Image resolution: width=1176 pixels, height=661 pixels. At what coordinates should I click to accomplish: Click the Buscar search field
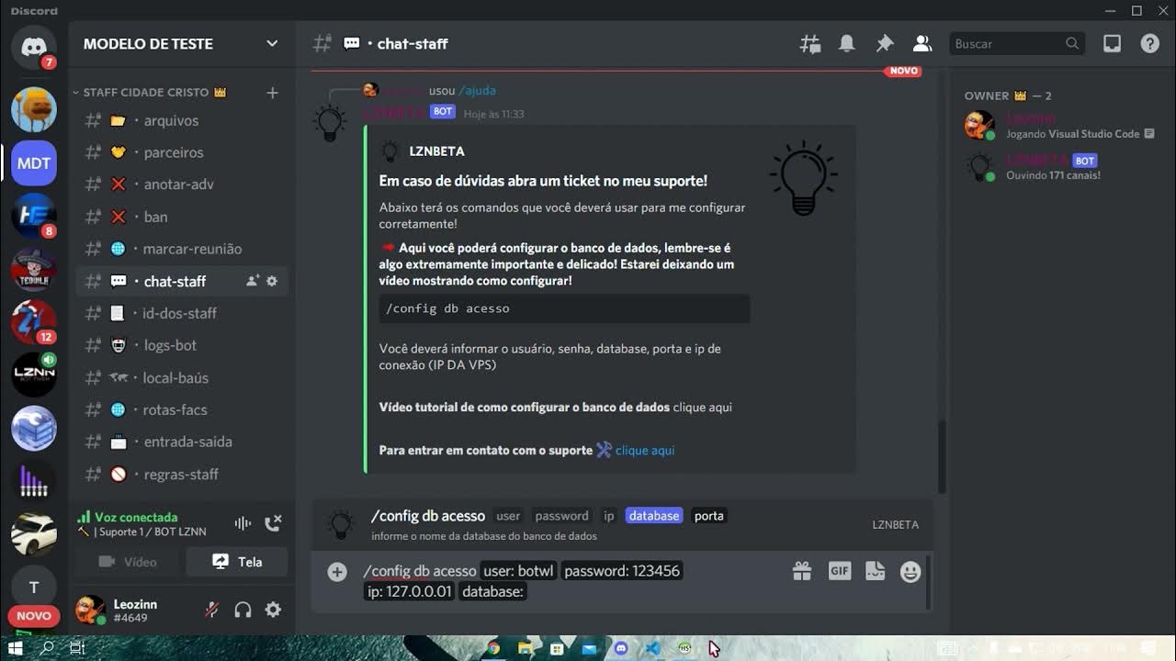pyautogui.click(x=1016, y=44)
